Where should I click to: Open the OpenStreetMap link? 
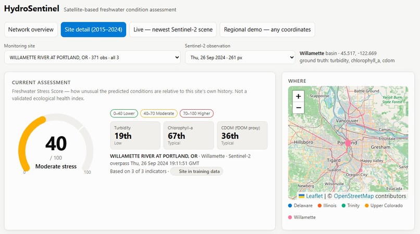pyautogui.click(x=354, y=196)
